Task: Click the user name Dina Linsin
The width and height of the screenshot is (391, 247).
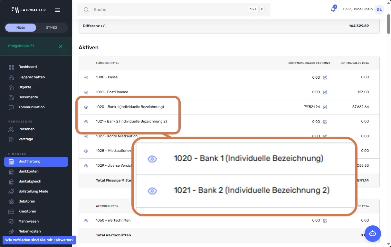Action: pyautogui.click(x=363, y=9)
